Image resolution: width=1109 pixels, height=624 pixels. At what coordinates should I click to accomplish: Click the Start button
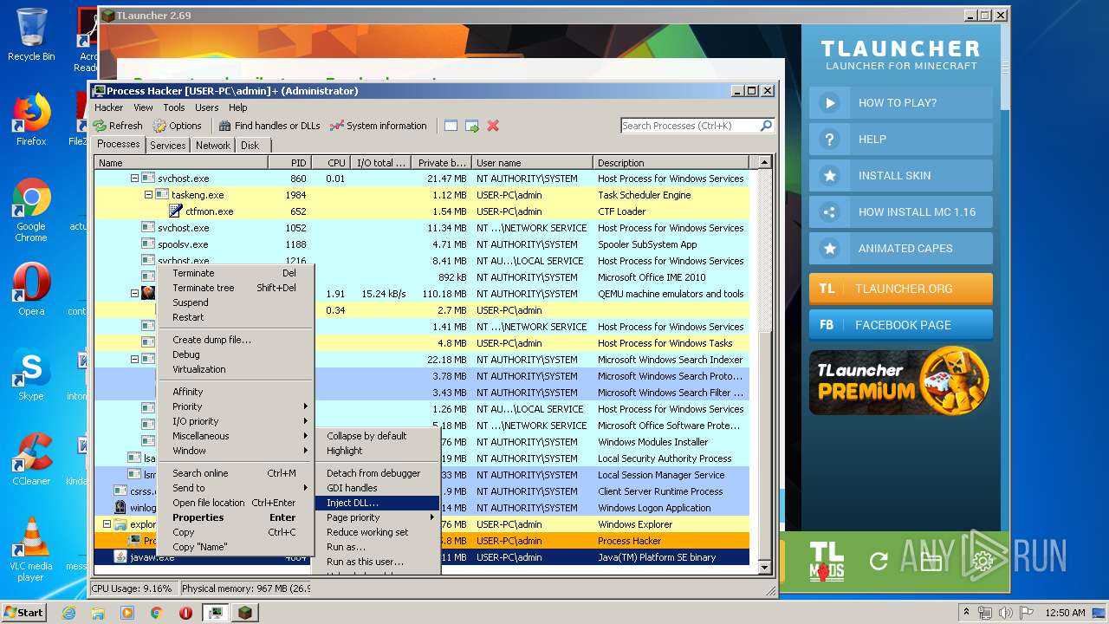tap(24, 612)
